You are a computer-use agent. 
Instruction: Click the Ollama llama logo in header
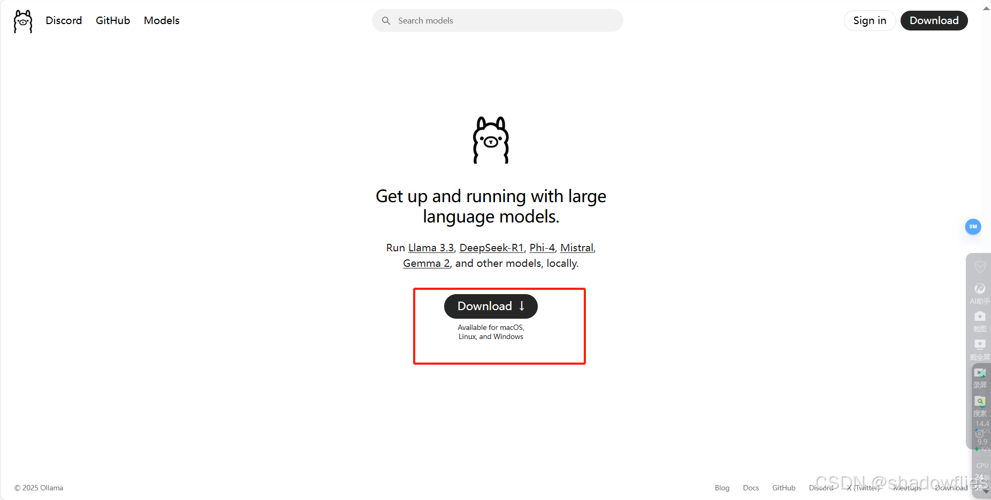point(23,21)
